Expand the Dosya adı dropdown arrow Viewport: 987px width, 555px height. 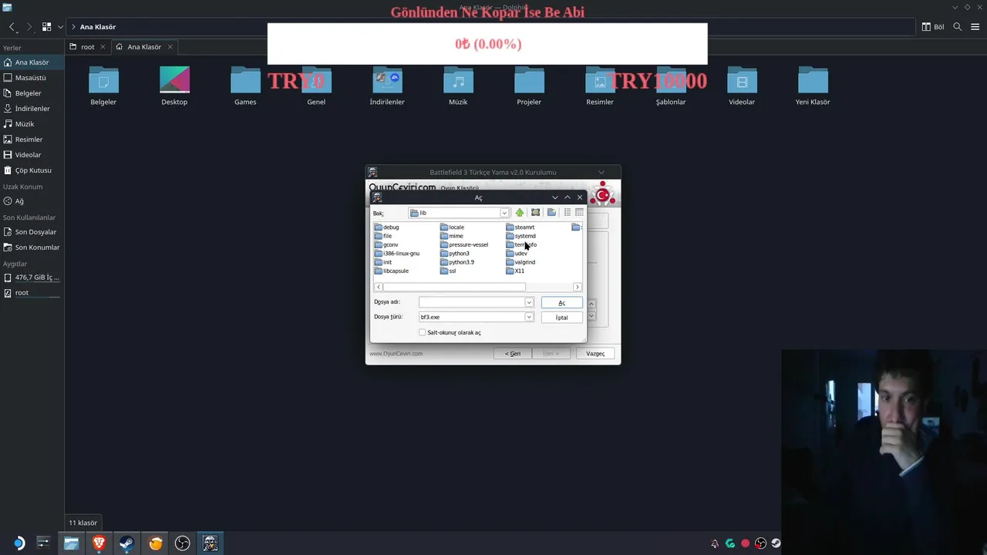click(529, 302)
